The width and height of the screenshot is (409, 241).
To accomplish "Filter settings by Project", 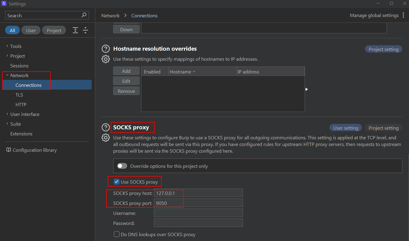I will click(54, 30).
